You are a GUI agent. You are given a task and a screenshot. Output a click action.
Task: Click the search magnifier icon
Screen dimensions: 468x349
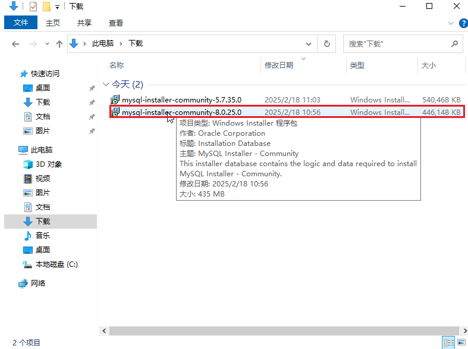(x=454, y=44)
